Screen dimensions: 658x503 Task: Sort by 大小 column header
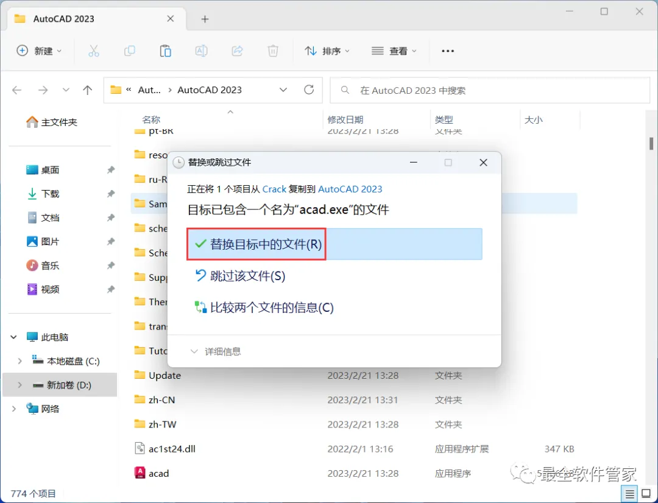(x=533, y=119)
